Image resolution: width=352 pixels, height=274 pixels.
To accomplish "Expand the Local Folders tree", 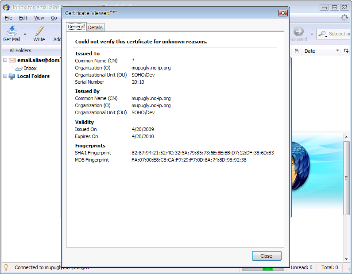I will pos(5,76).
